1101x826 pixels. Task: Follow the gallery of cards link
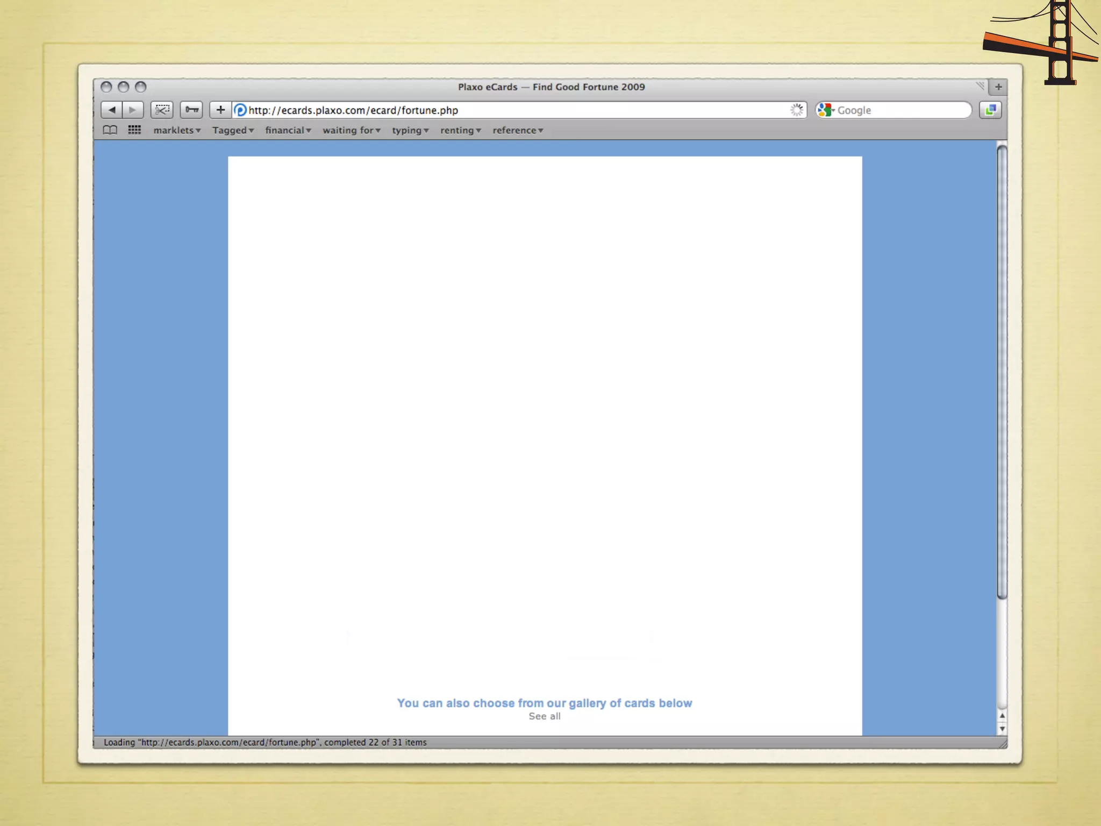pyautogui.click(x=545, y=703)
